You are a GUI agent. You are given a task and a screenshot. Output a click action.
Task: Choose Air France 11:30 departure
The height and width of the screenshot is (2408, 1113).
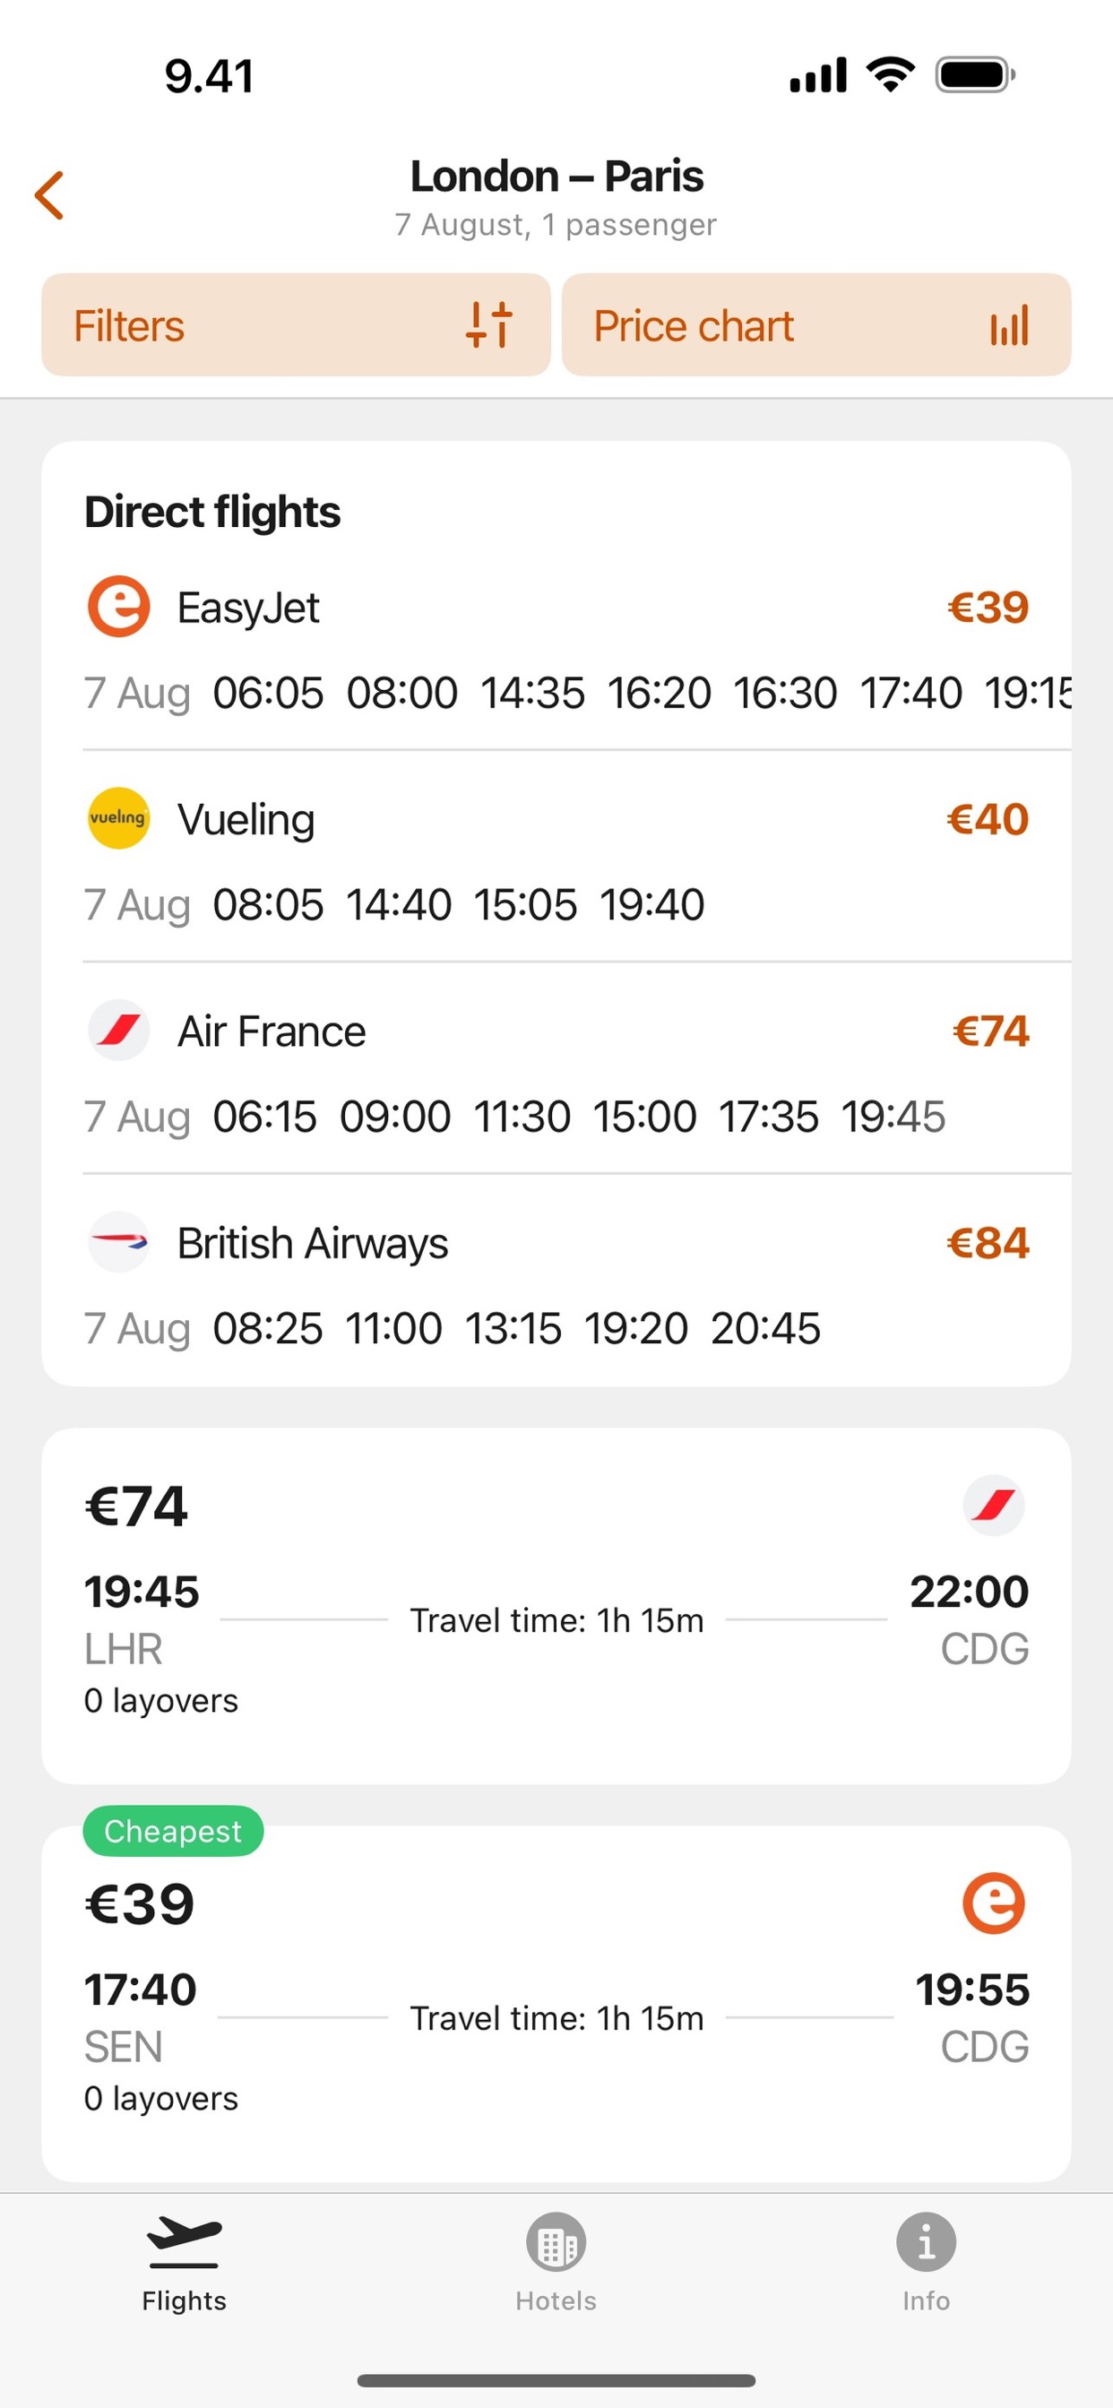click(522, 1117)
